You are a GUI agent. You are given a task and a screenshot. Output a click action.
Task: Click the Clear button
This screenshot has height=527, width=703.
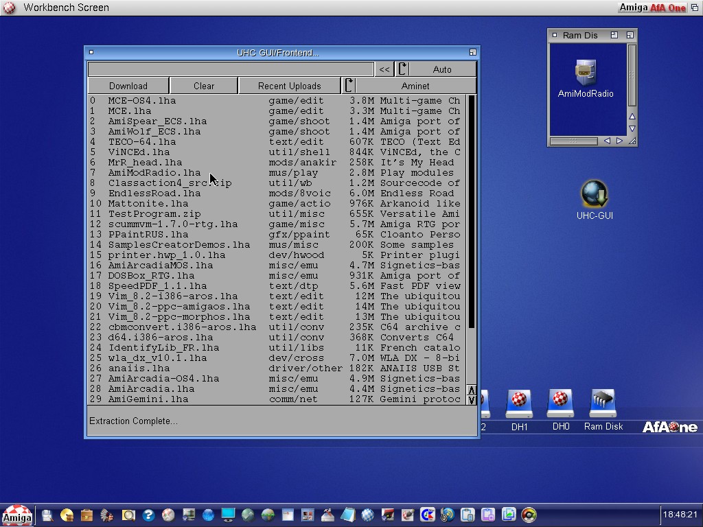pos(204,86)
